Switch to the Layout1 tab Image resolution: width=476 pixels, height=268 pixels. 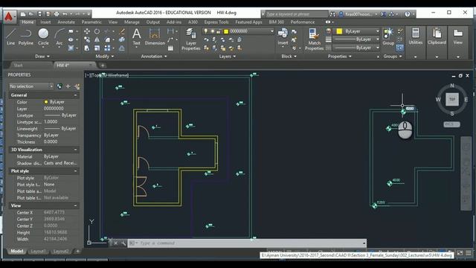tap(38, 252)
